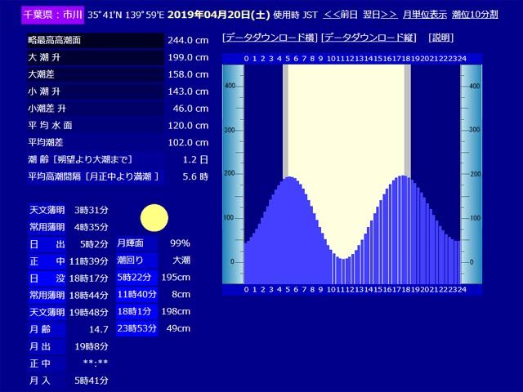The width and height of the screenshot is (523, 392).
Task: Open the previous day link <<前日
Action: pyautogui.click(x=340, y=15)
